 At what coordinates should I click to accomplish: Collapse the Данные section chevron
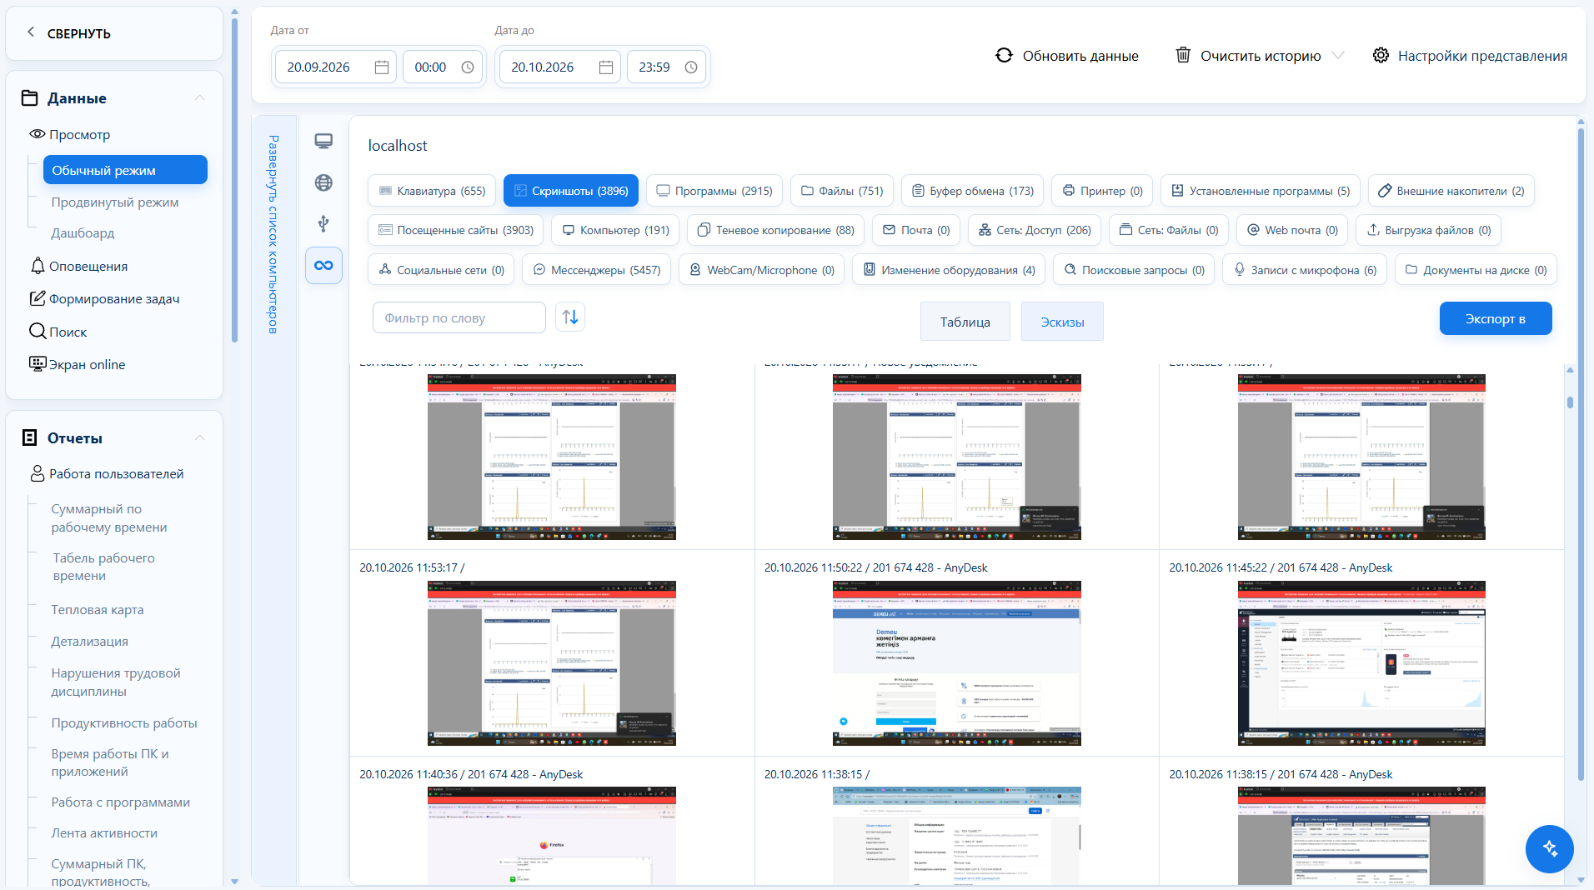click(200, 97)
